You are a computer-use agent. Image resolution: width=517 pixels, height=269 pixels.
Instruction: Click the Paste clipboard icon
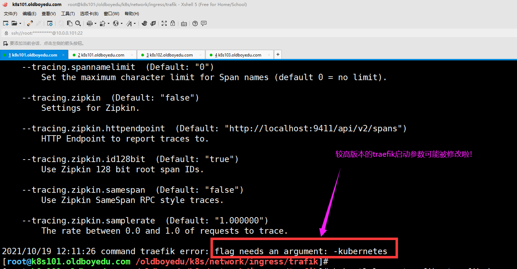70,24
